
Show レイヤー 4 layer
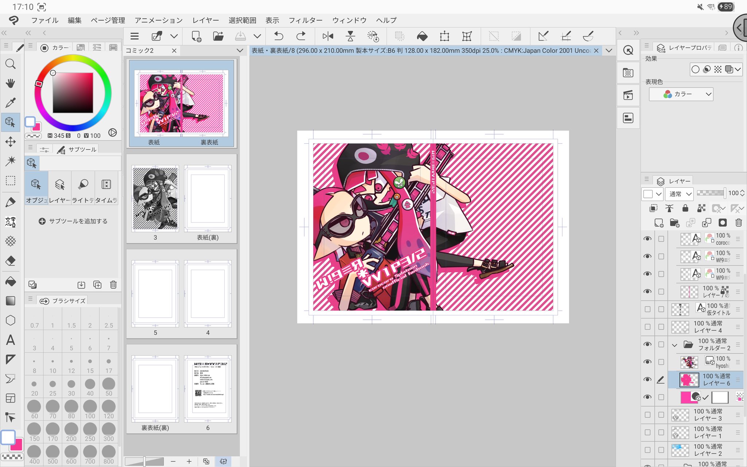pyautogui.click(x=647, y=327)
